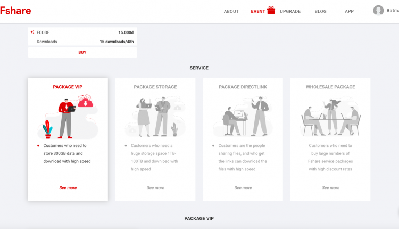
Task: Click the BUY button for FCODE
Action: (x=82, y=52)
